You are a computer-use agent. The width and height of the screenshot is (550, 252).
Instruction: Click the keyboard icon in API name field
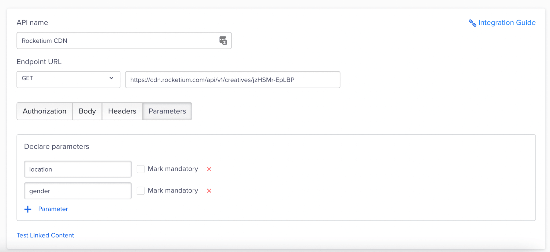click(224, 40)
